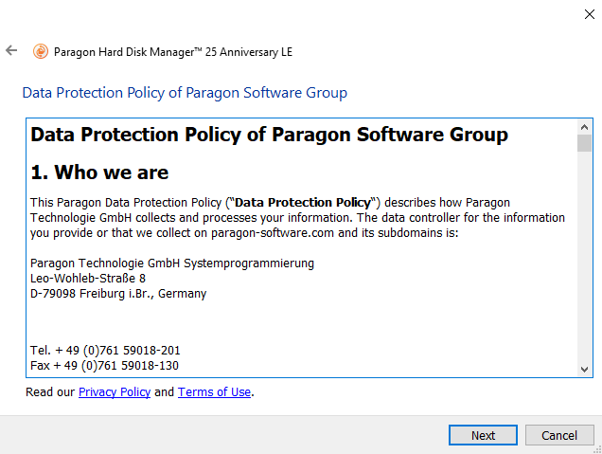Click the back arrow in the installer header

[x=11, y=50]
